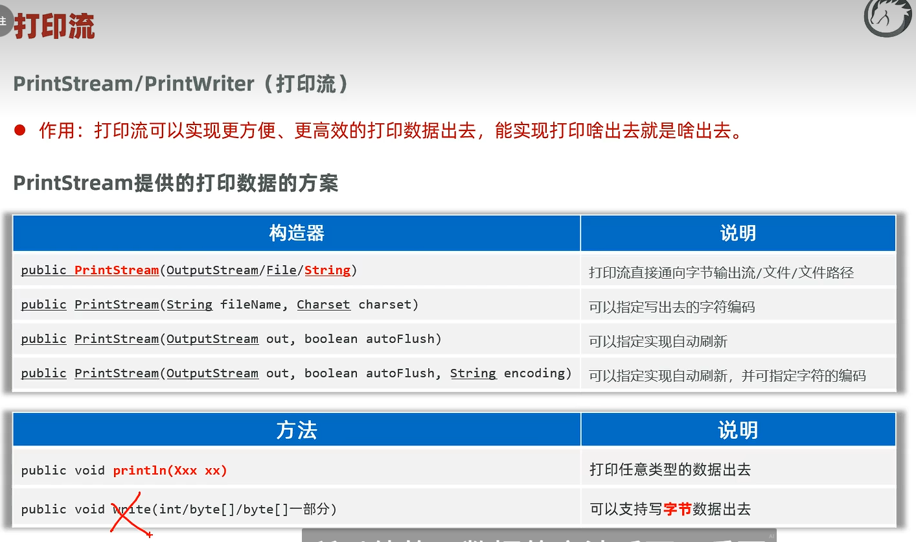Click the text (int/byte[]/byte[]一部分)
Viewport: 916px width, 542px height.
(244, 509)
